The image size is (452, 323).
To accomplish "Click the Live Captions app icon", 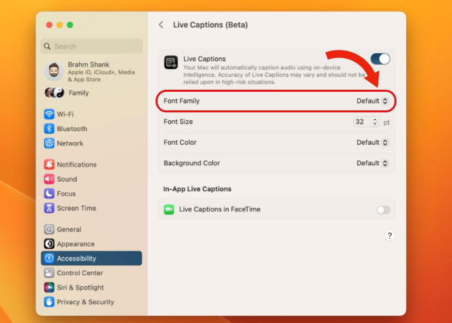I will [x=171, y=63].
